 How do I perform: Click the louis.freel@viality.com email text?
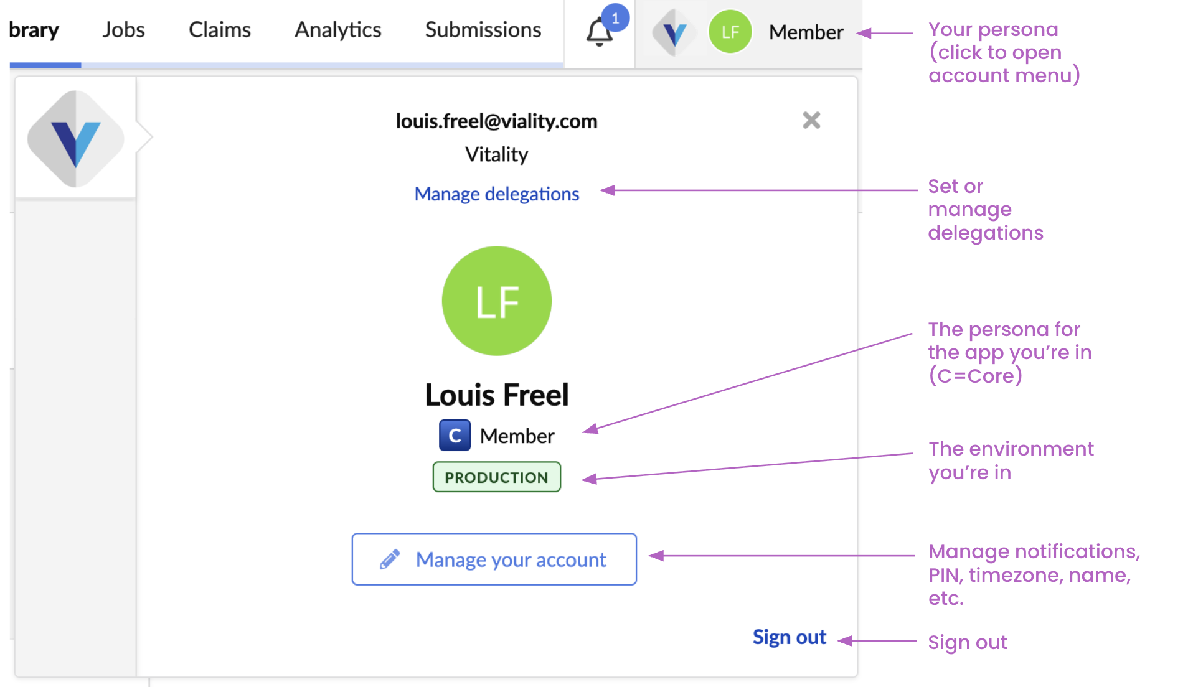click(496, 121)
